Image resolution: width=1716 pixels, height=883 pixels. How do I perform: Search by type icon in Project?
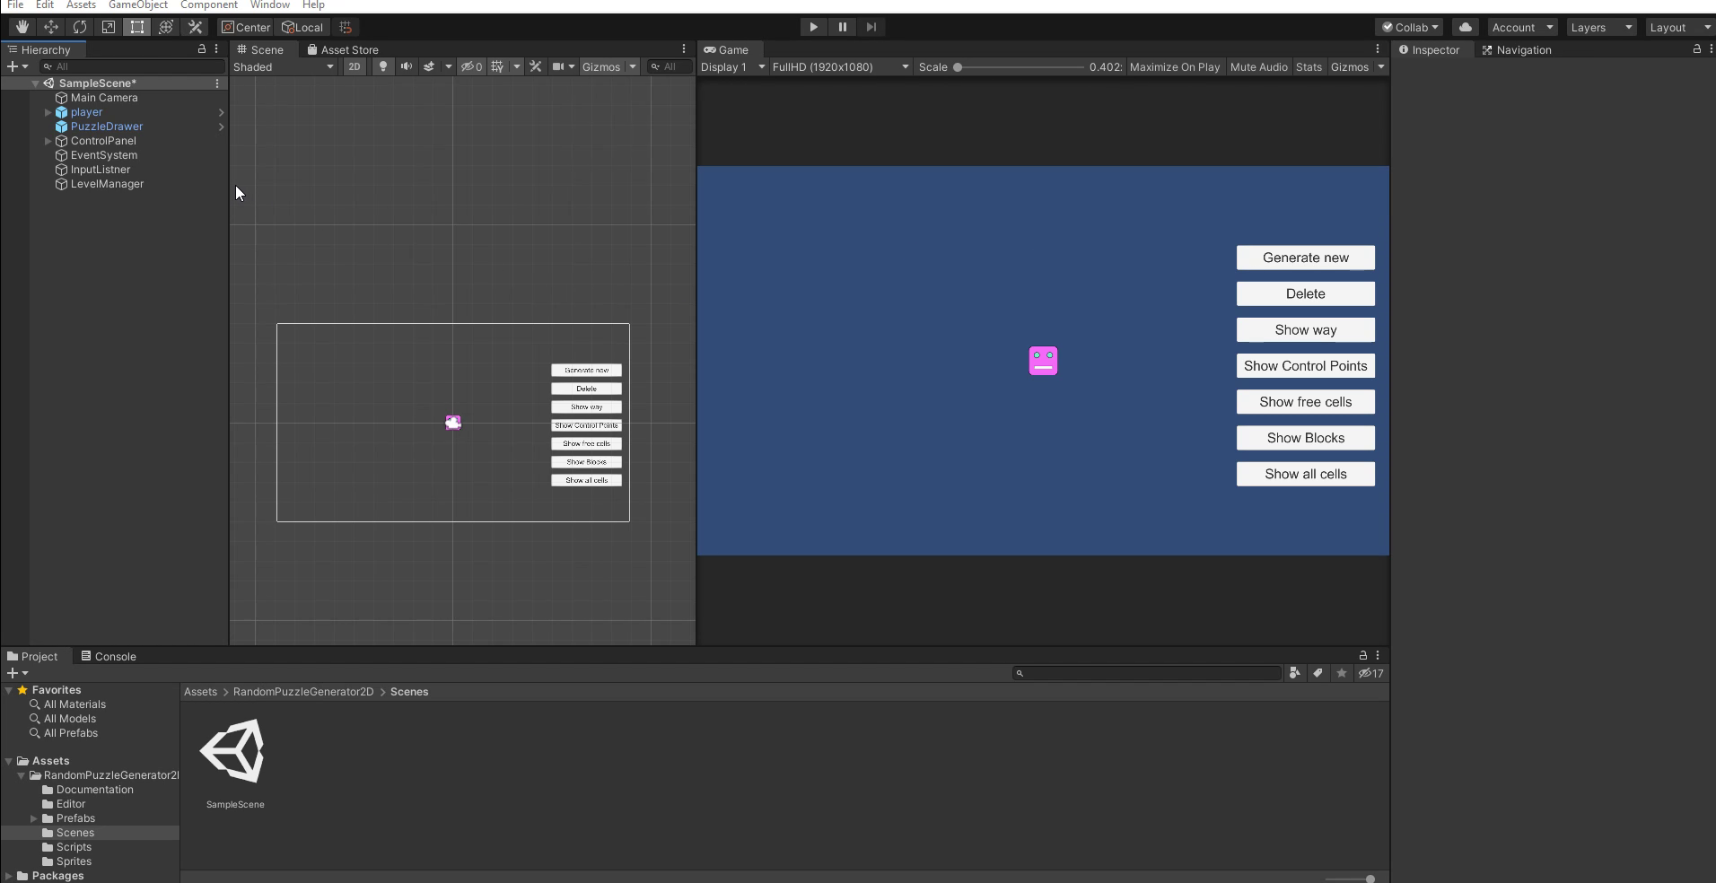[1294, 672]
